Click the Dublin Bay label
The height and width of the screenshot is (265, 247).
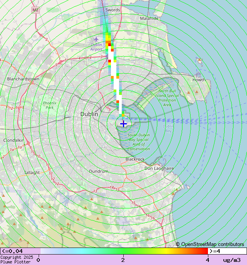click(168, 129)
